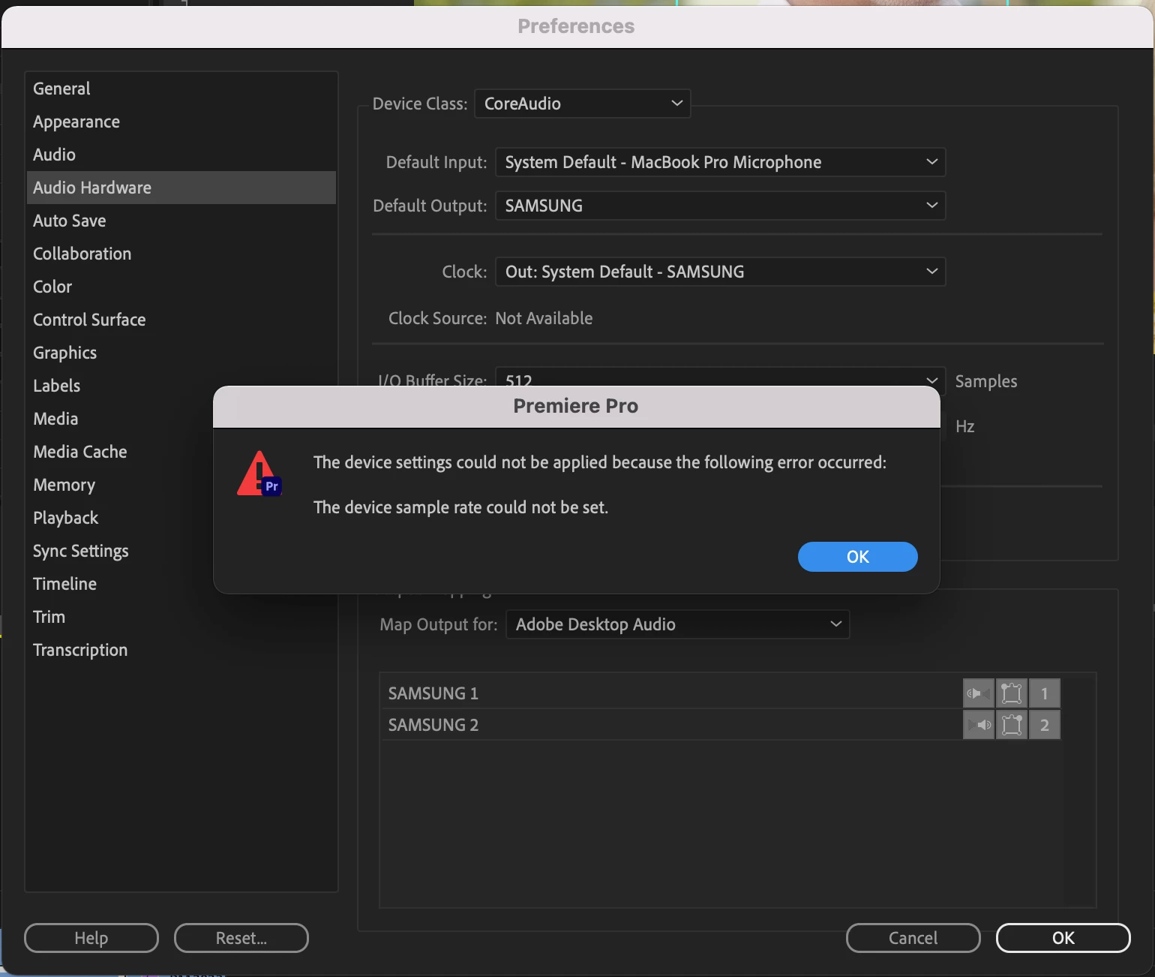Open the Clock dropdown
Screen dimensions: 1155x977
(720, 272)
